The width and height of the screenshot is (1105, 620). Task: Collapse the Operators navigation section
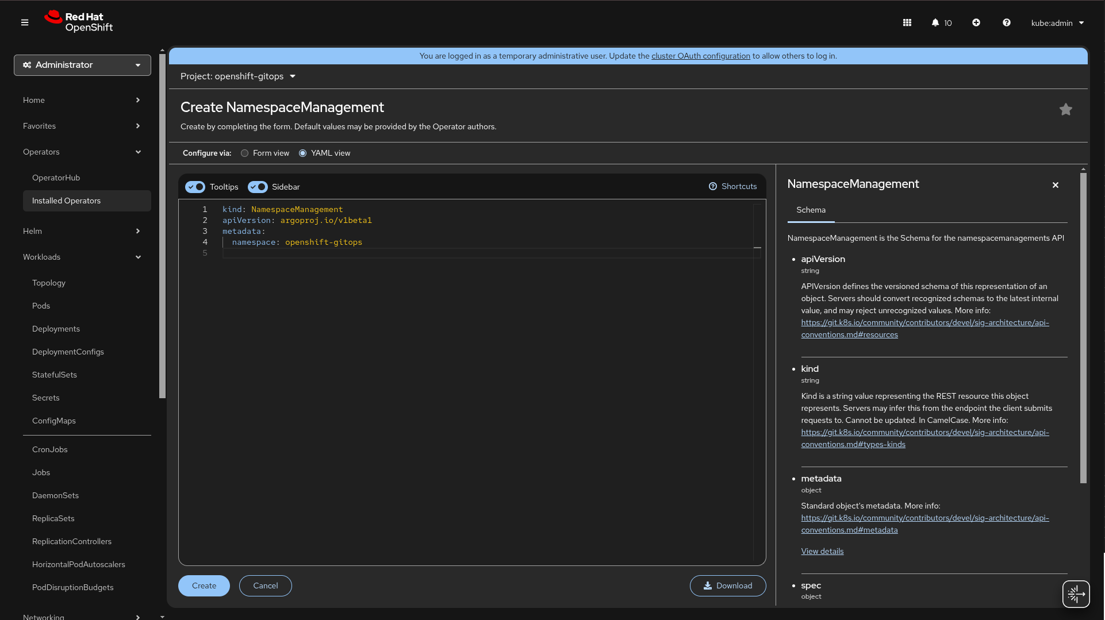(x=82, y=152)
